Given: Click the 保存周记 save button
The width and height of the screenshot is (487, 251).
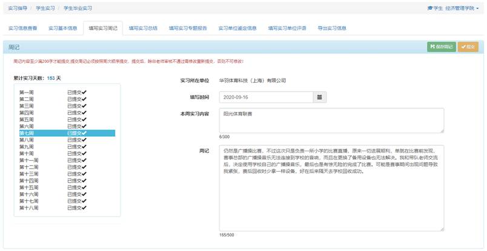Looking at the screenshot, I should (x=441, y=47).
